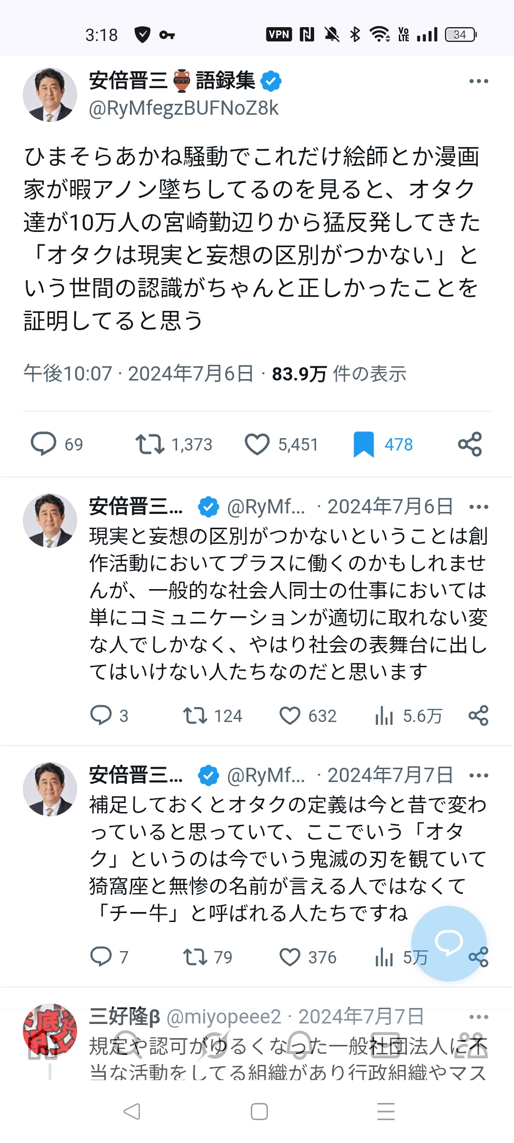Open the @RyMfegzBUFNoZ8k profile handle
This screenshot has width=514, height=1143.
[183, 109]
